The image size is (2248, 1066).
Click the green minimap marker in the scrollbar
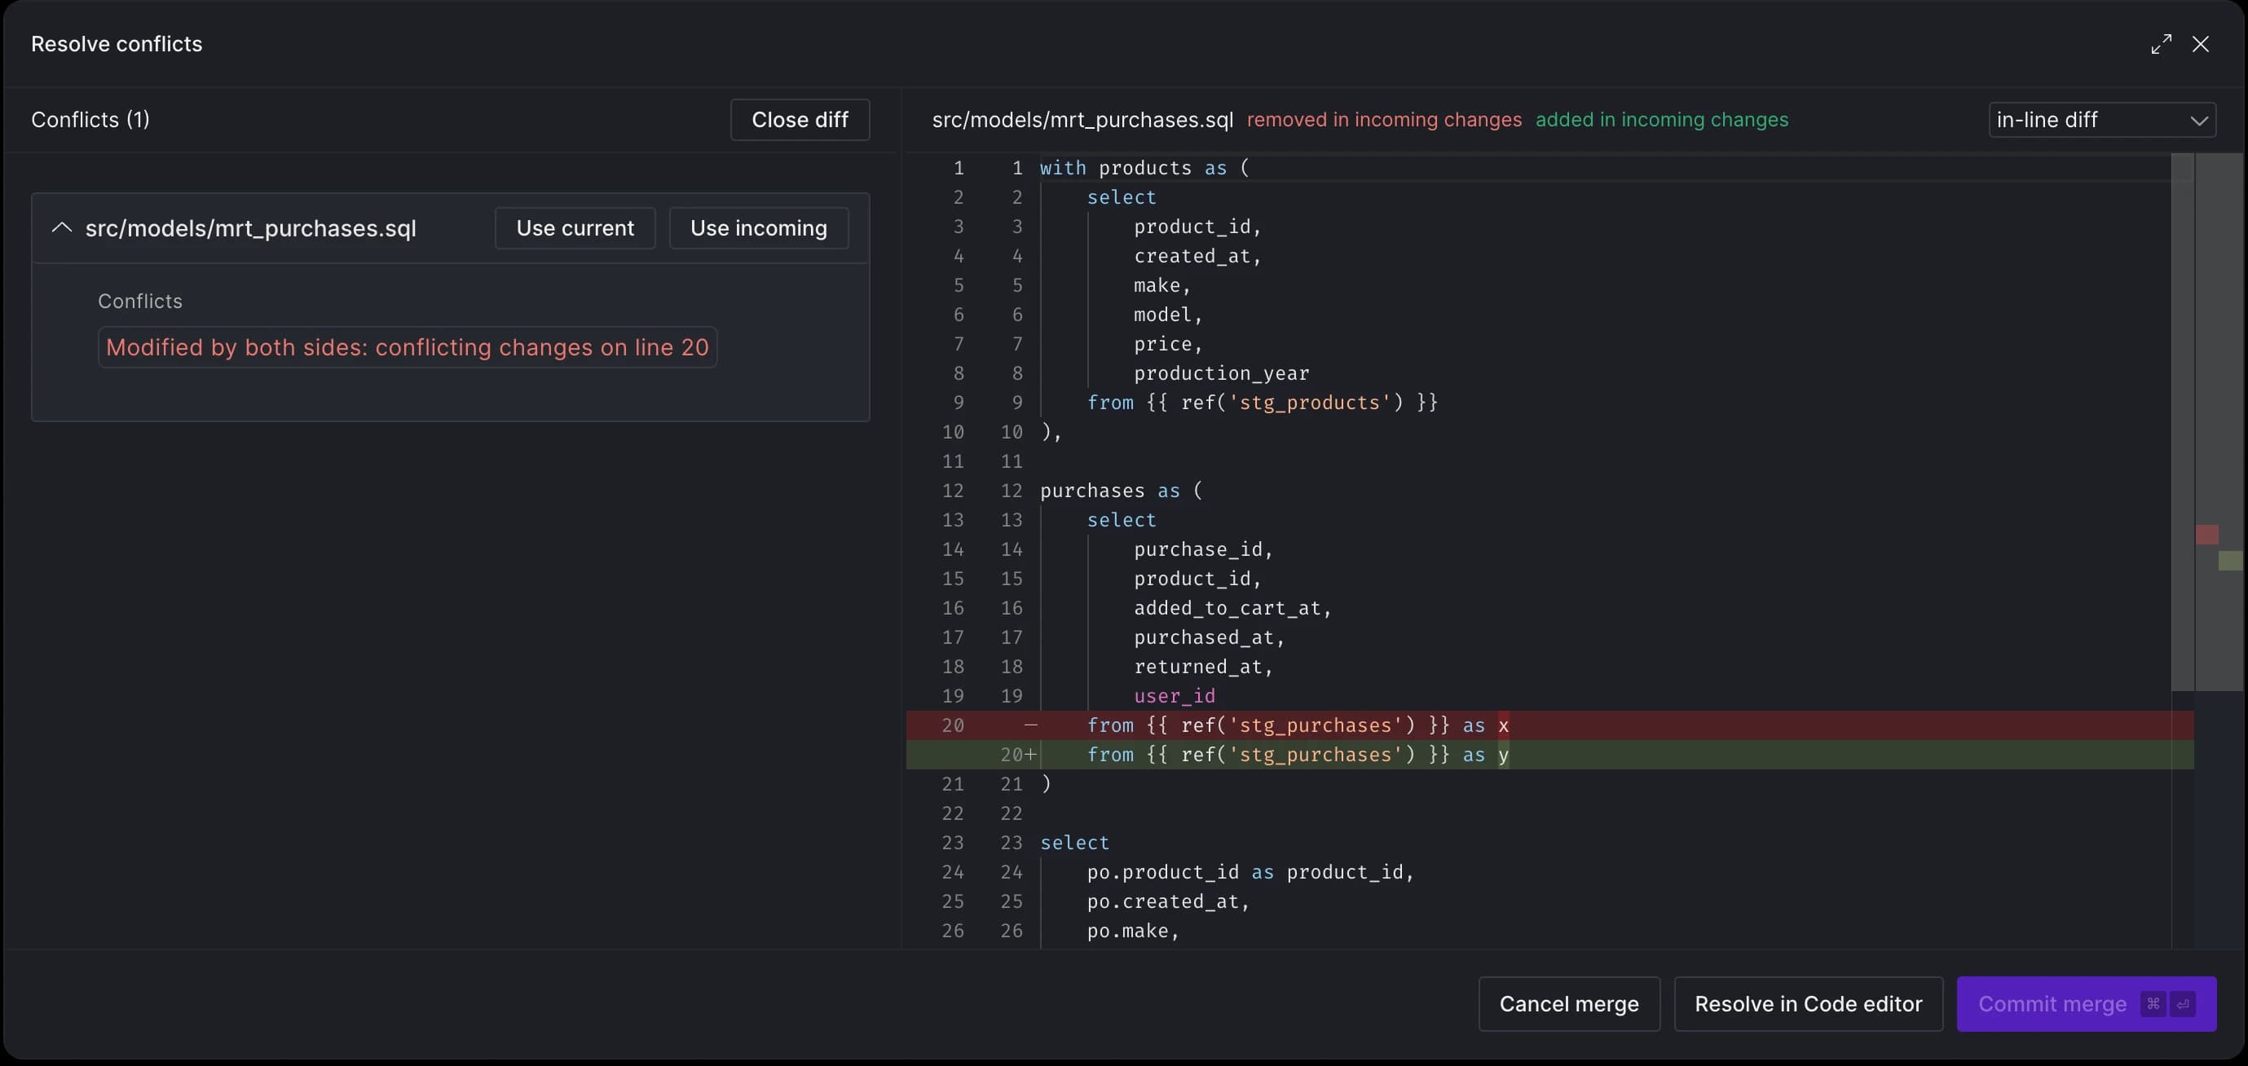coord(2230,560)
